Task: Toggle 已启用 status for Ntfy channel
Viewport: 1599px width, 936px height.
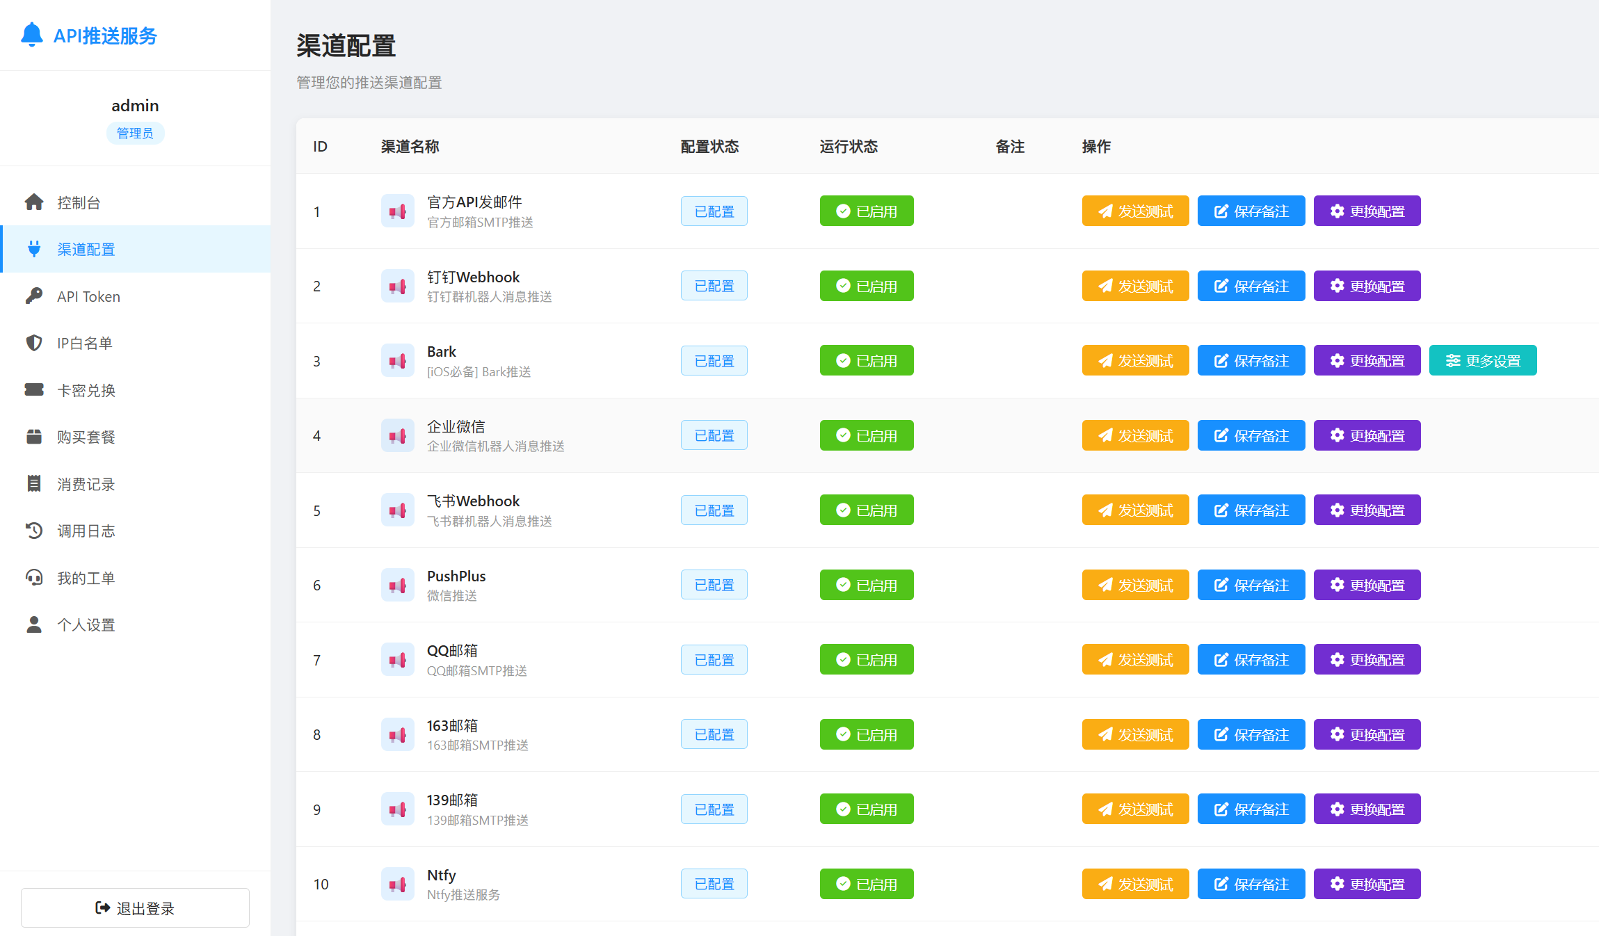Action: click(x=866, y=884)
